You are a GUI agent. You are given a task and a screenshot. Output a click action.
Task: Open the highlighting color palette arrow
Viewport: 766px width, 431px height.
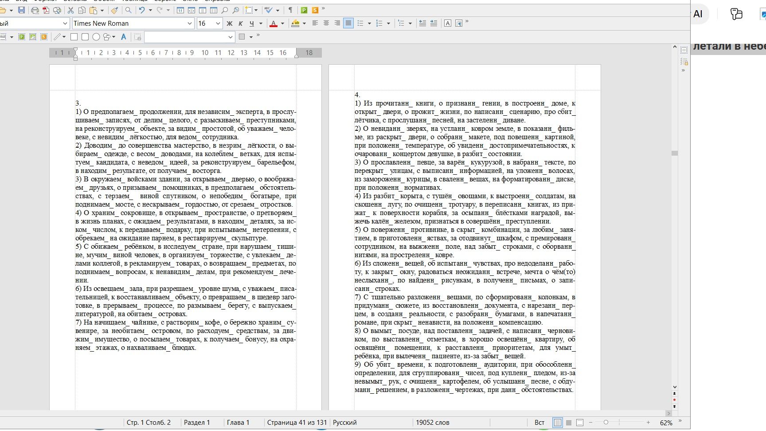point(304,24)
